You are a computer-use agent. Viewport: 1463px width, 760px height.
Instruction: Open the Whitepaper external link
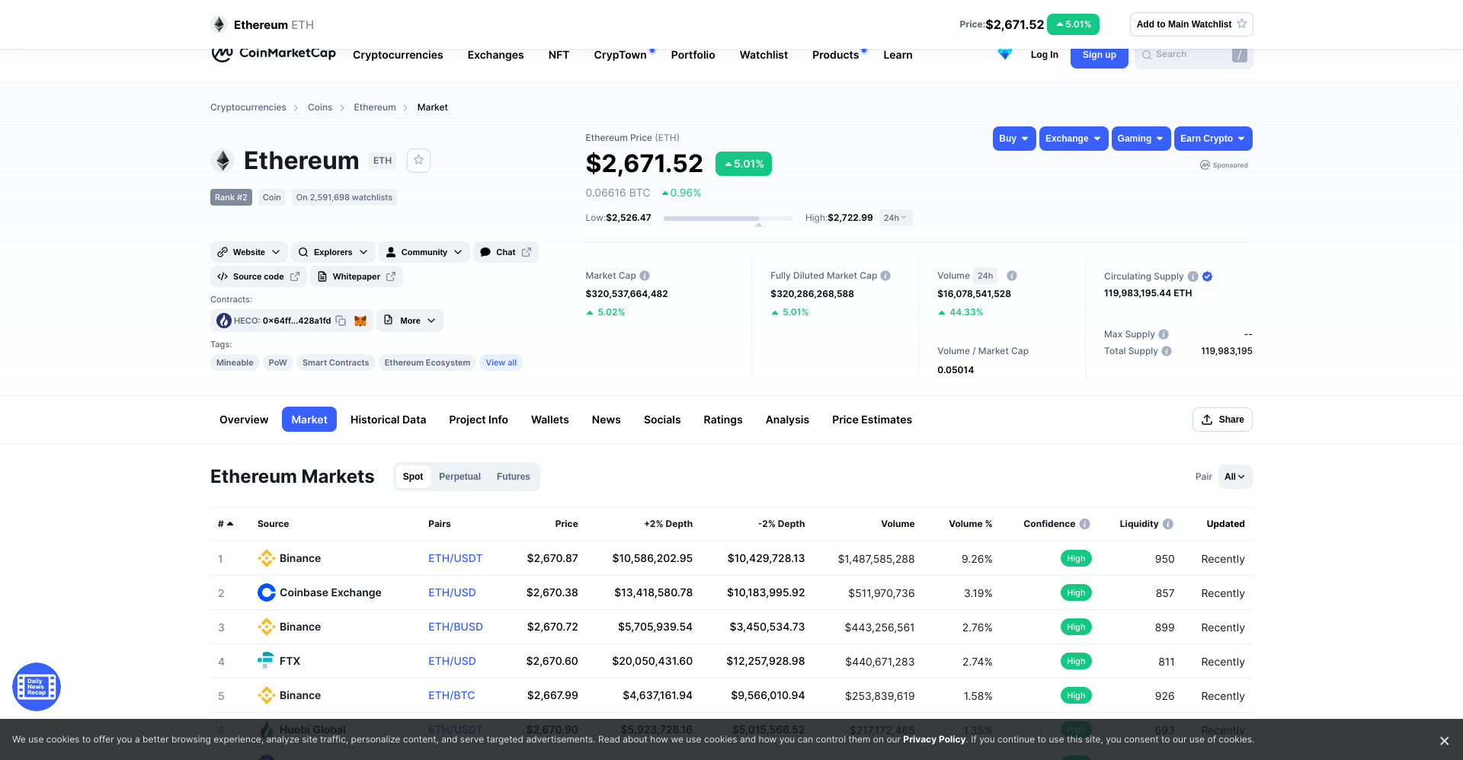pos(357,276)
